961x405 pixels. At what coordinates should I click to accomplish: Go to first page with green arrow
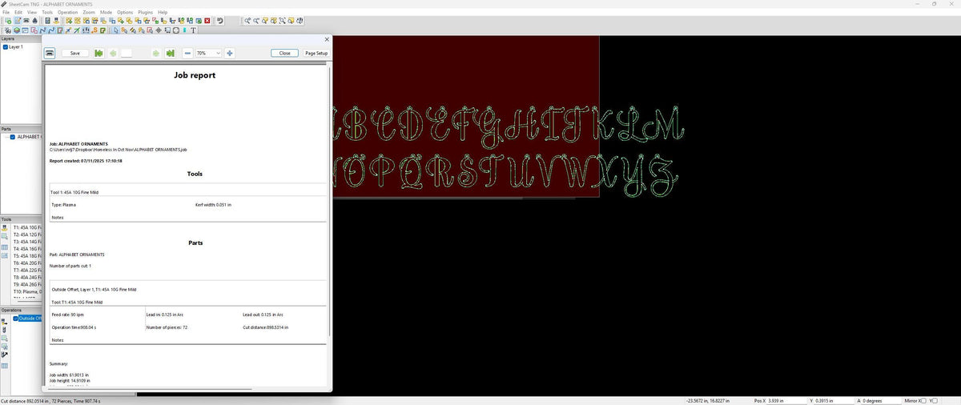[x=99, y=53]
